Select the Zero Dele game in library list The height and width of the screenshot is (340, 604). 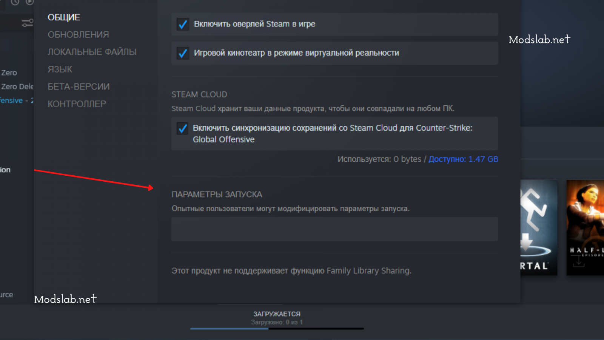tap(17, 87)
